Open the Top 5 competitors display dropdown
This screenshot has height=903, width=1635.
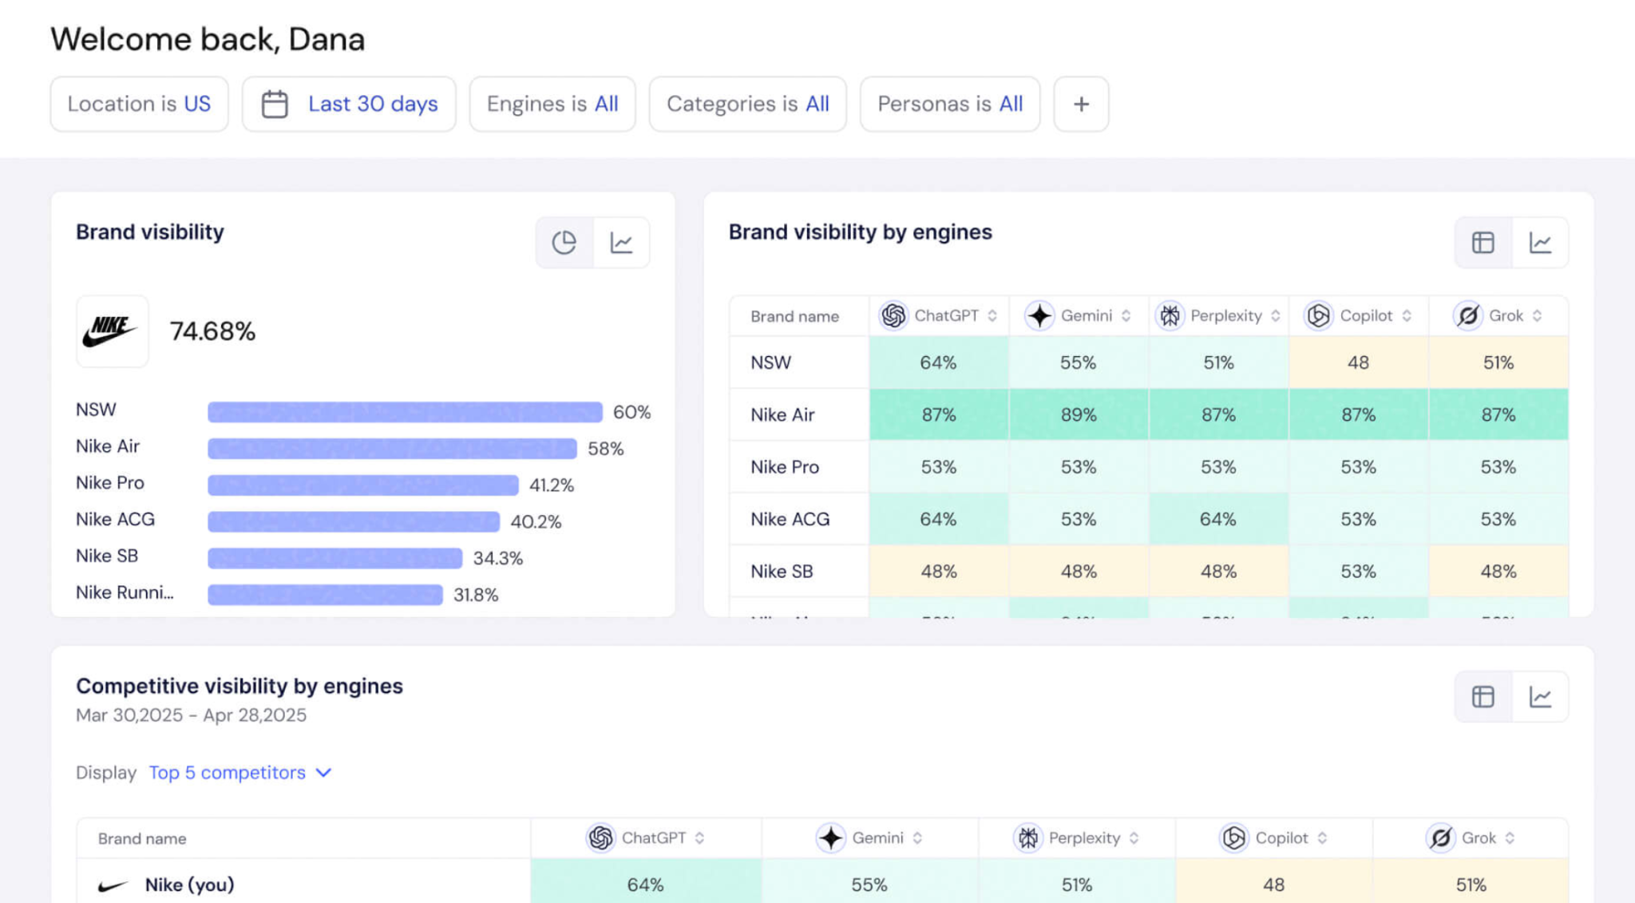240,773
